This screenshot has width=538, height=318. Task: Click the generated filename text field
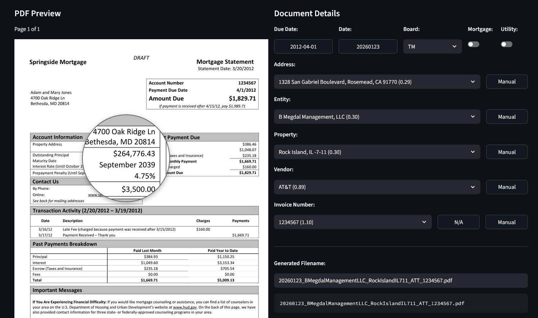(x=400, y=281)
